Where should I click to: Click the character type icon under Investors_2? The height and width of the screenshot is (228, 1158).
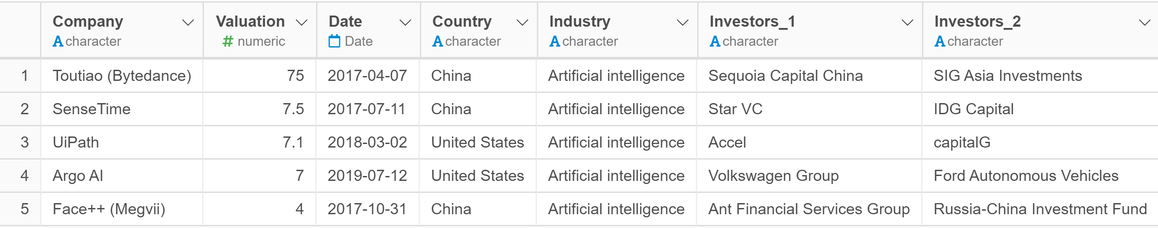[x=939, y=41]
